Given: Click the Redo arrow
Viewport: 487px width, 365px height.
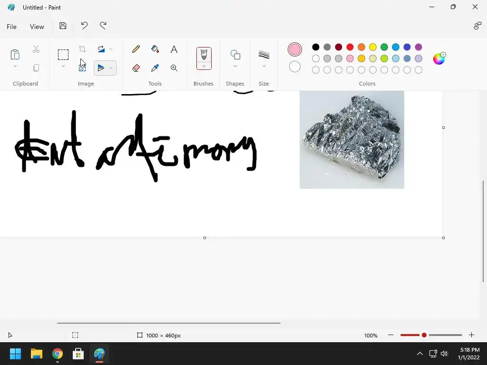Looking at the screenshot, I should (103, 26).
